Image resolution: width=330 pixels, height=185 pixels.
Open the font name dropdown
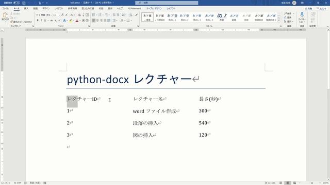(x=52, y=15)
